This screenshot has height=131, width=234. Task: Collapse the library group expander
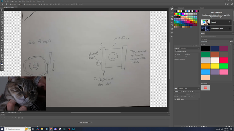202,45
